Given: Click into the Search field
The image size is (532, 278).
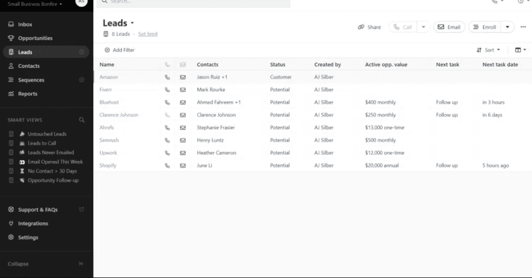Looking at the screenshot, I should (193, 3).
